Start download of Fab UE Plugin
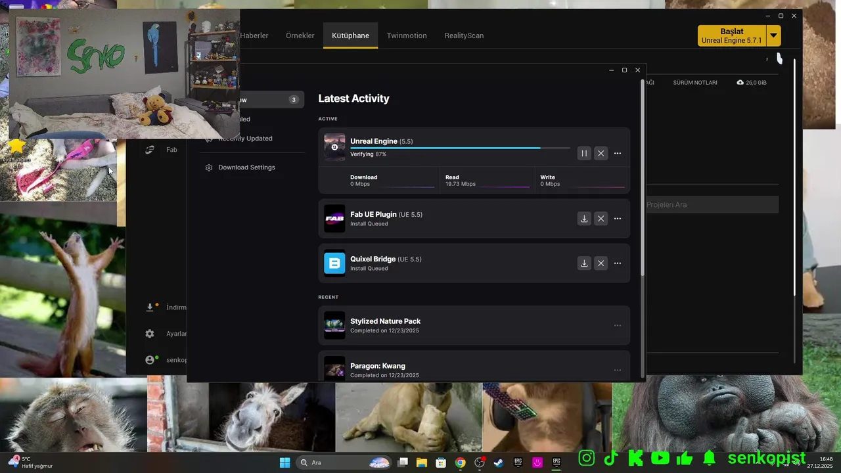 click(584, 219)
